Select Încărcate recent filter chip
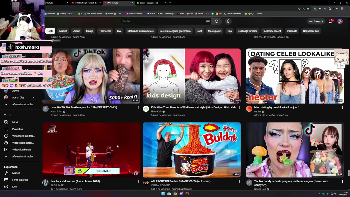Image resolution: width=350 pixels, height=197 pixels. [272, 31]
